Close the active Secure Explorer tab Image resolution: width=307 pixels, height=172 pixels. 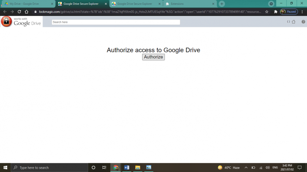point(106,4)
